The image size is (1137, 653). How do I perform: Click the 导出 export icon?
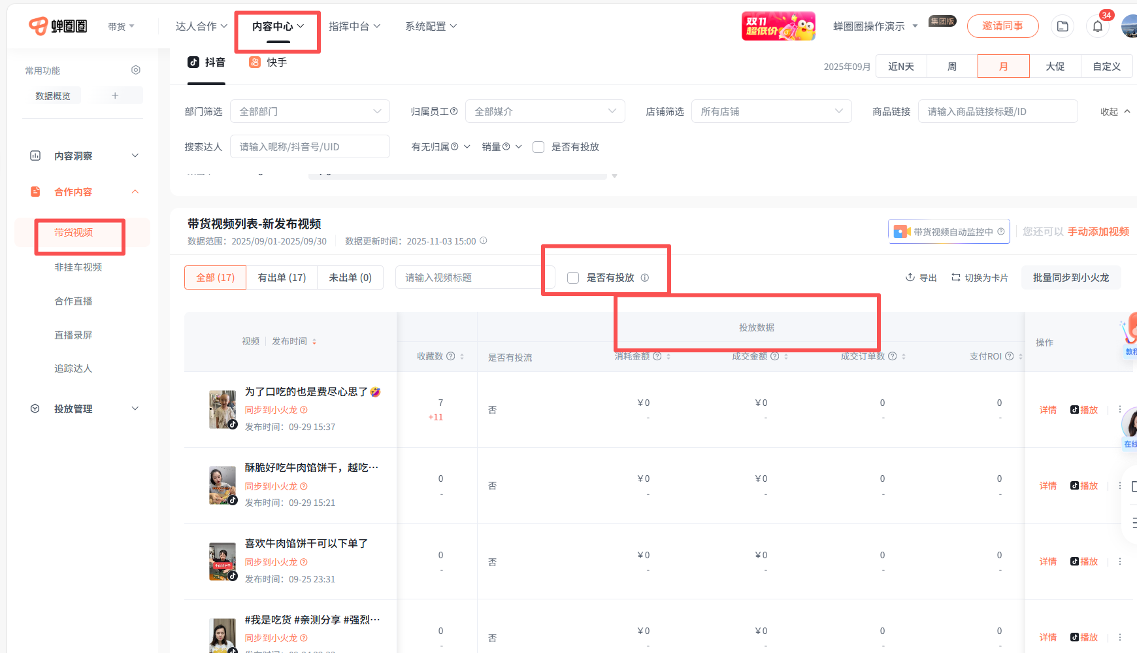point(910,277)
